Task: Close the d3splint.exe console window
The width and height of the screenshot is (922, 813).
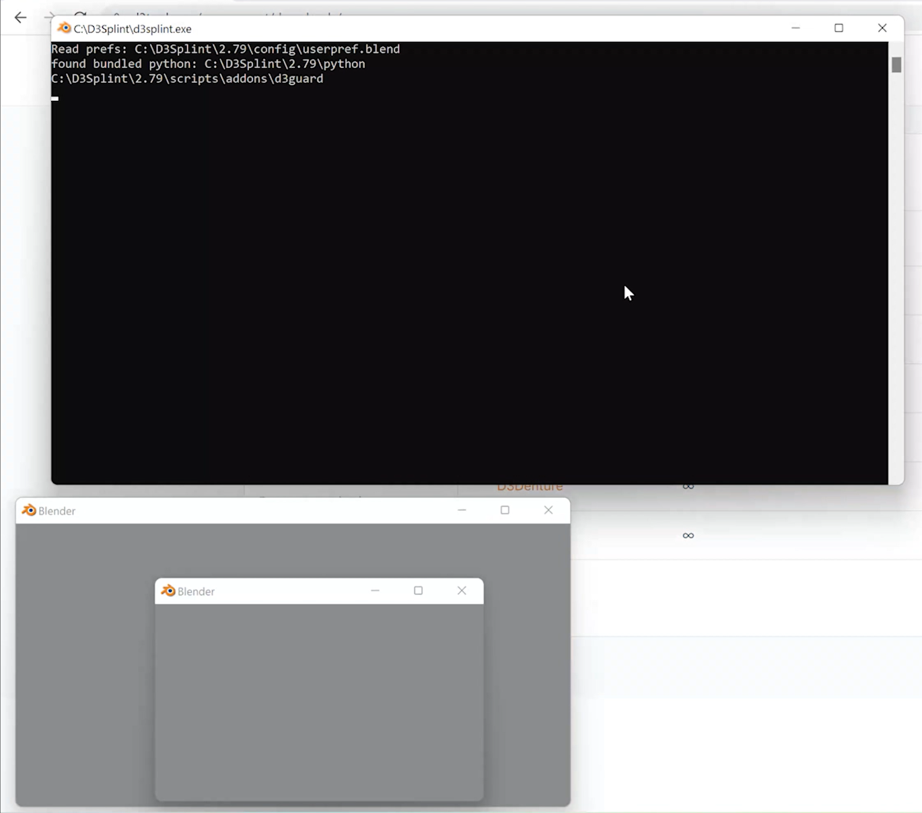Action: (x=882, y=28)
